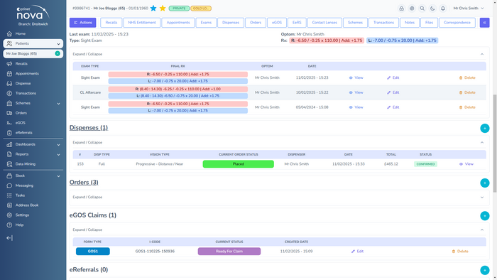Open Dispense in the sidebar
497x280 pixels.
pyautogui.click(x=23, y=83)
